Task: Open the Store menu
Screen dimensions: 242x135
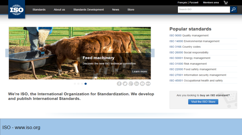Action: click(x=131, y=10)
